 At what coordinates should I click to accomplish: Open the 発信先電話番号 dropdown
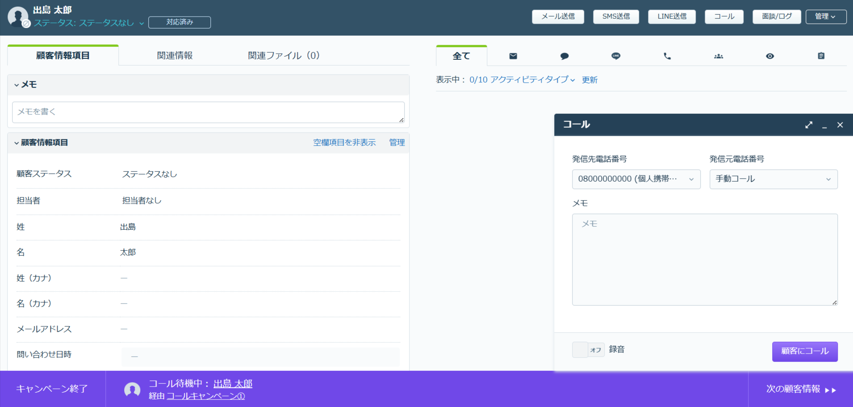(x=636, y=179)
